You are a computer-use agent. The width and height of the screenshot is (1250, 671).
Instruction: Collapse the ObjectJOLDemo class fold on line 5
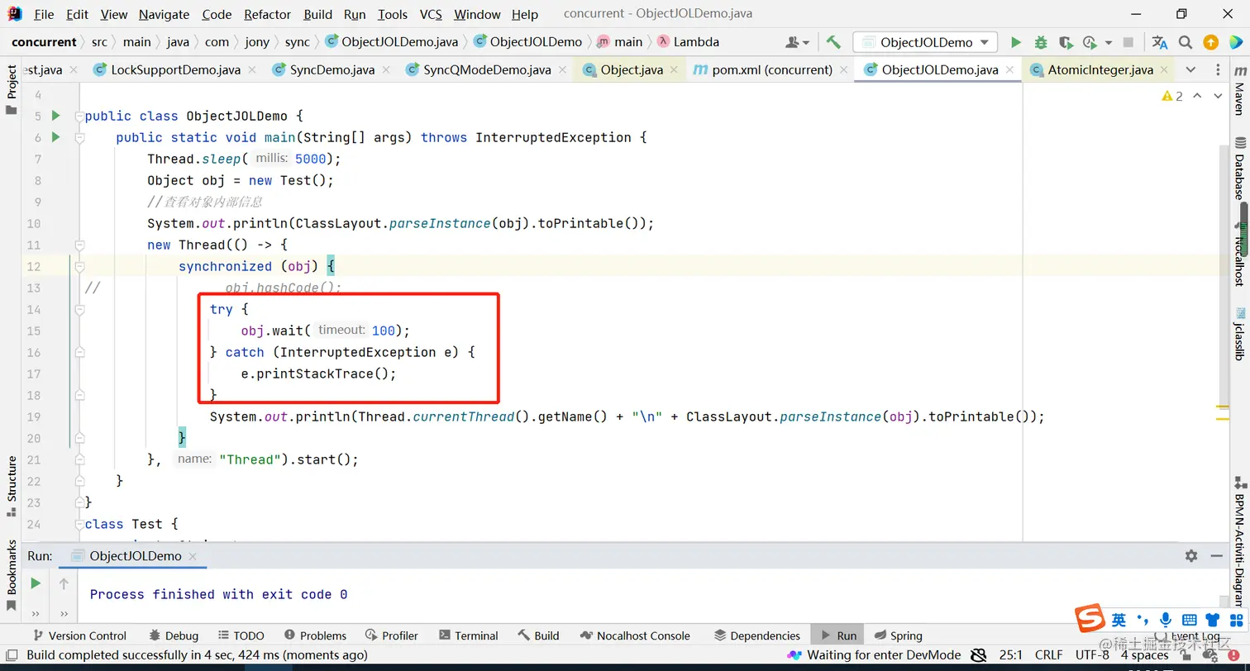(79, 116)
